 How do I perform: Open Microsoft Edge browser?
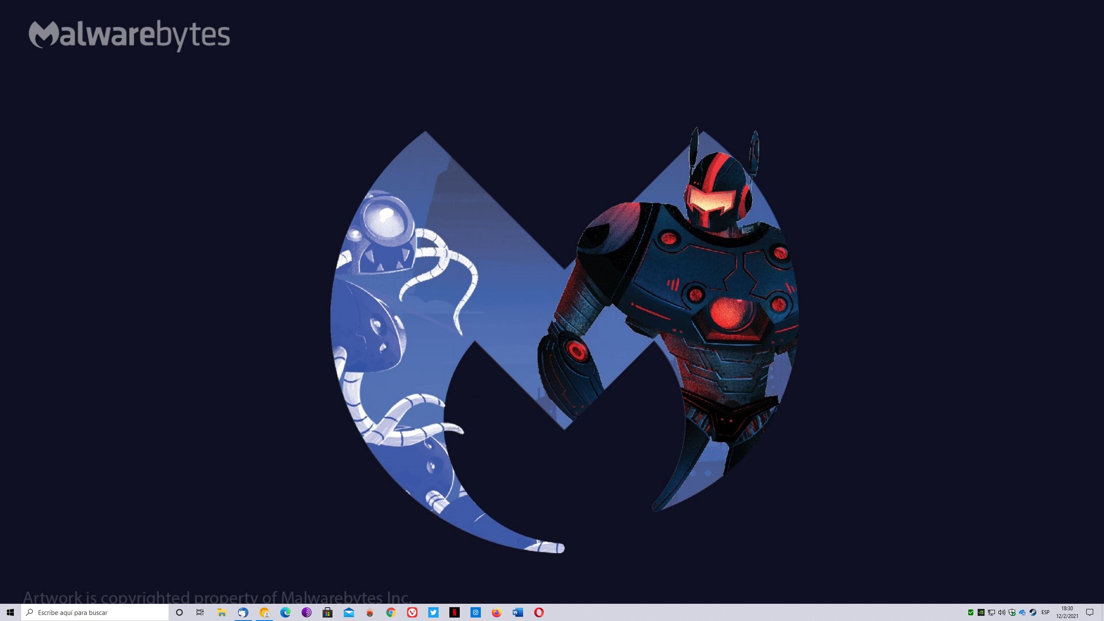click(x=285, y=612)
